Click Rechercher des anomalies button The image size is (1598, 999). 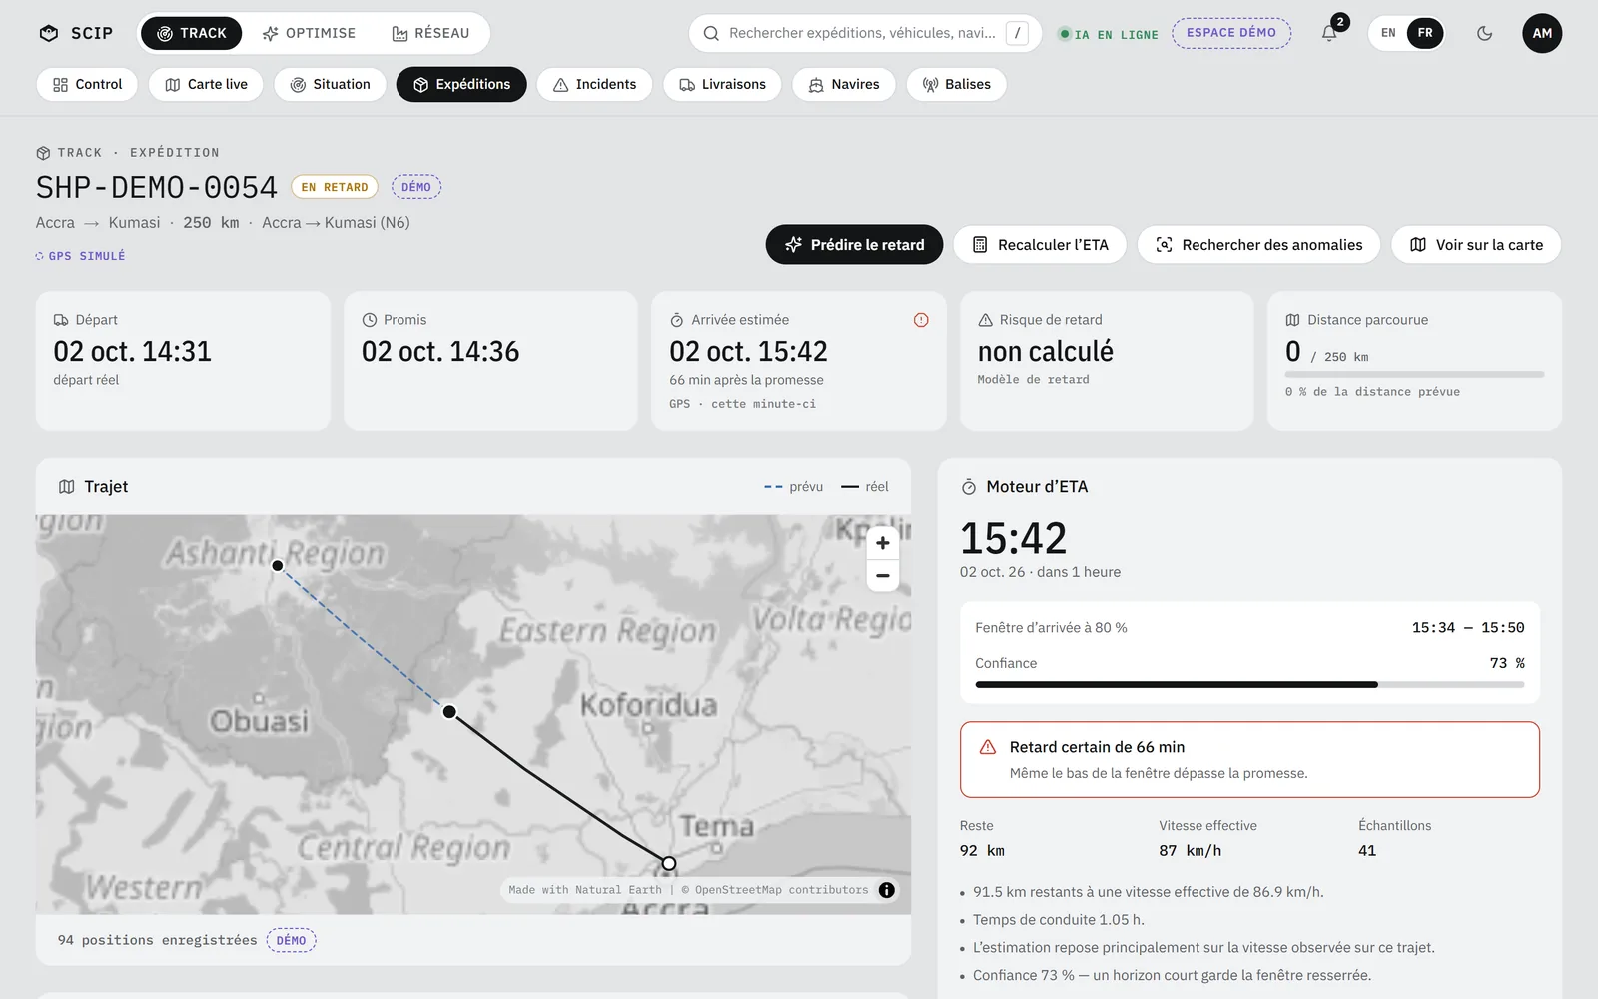(1258, 244)
